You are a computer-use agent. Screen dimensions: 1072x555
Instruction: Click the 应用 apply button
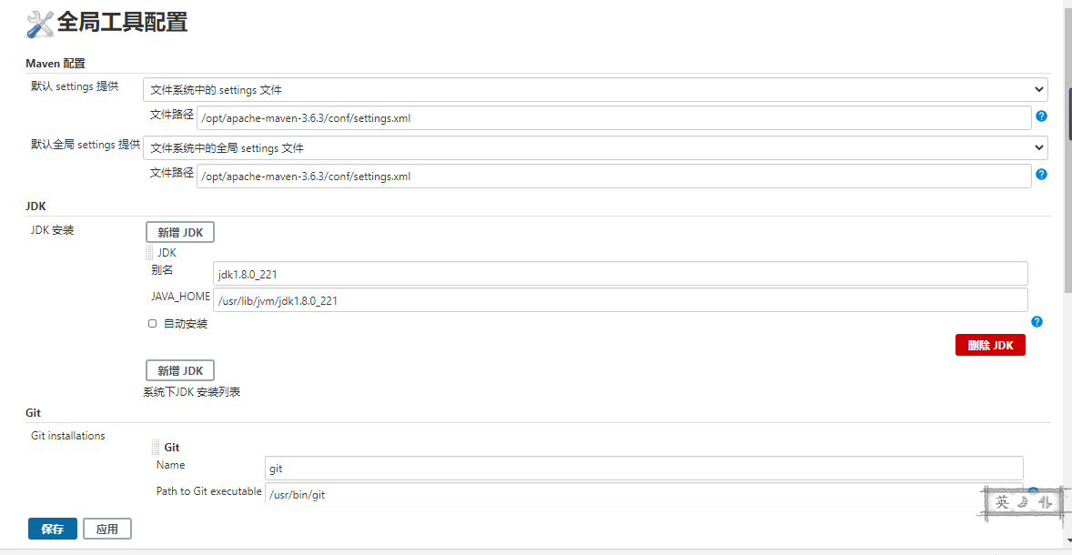click(x=107, y=530)
